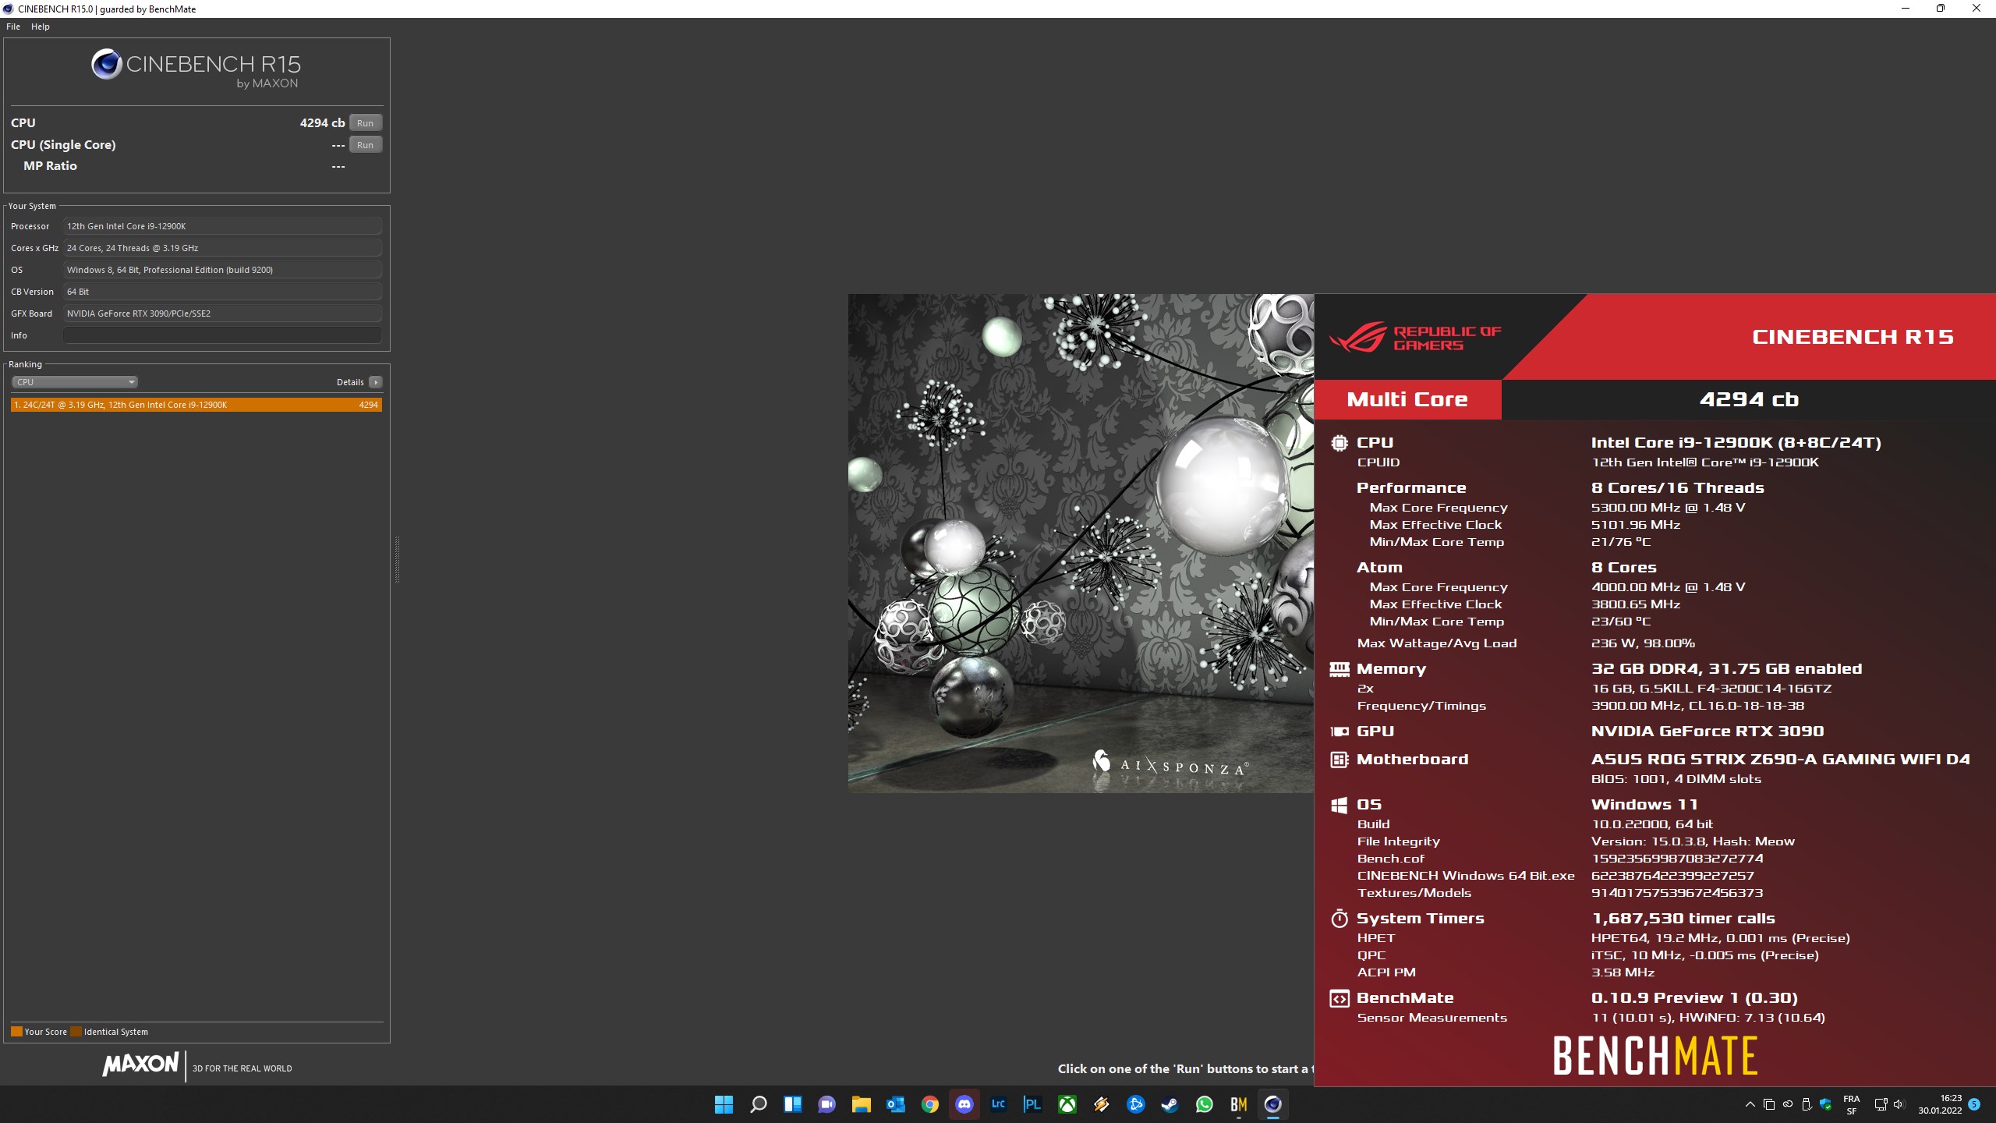
Task: Run the multi-core CPU benchmark
Action: coord(365,123)
